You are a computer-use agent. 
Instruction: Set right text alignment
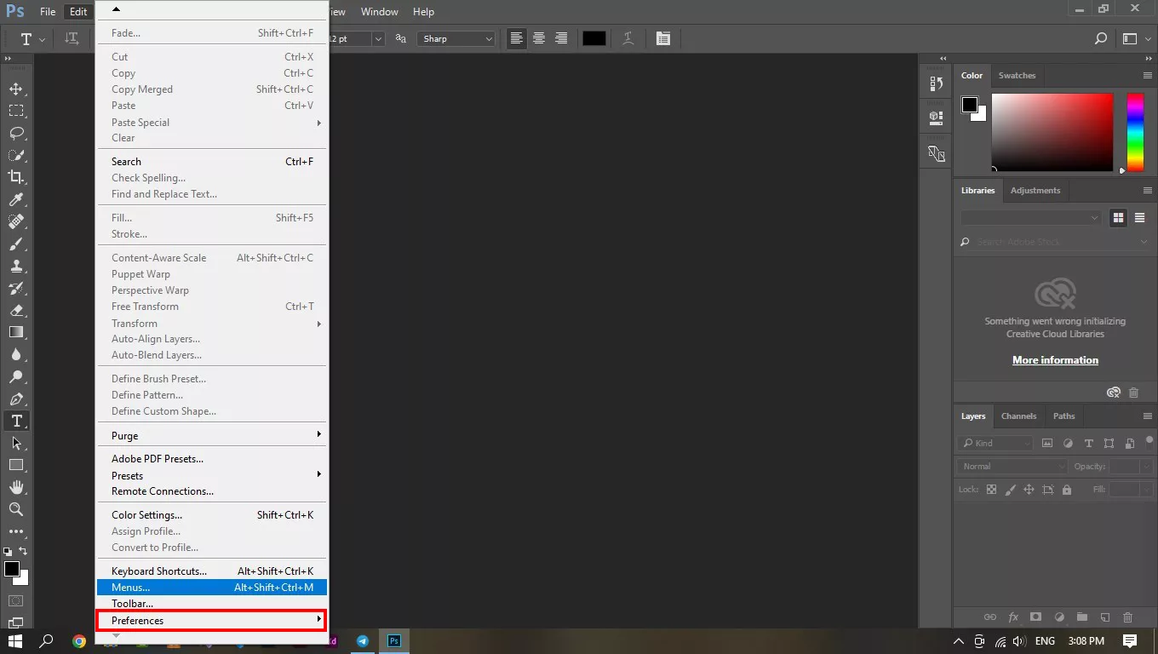561,38
